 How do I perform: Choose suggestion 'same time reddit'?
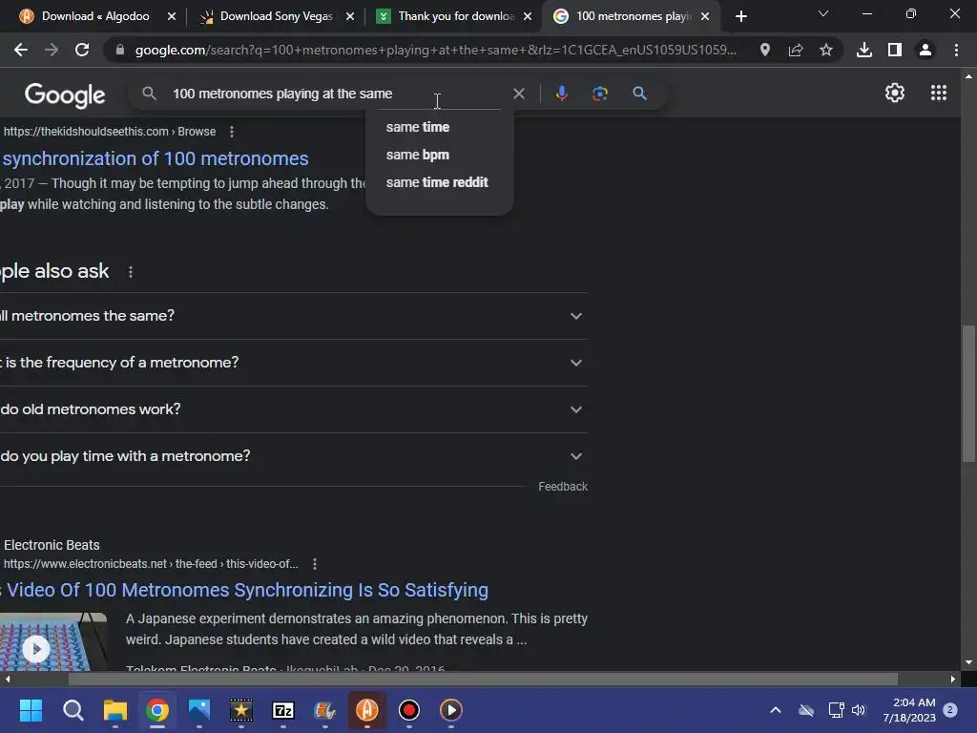[439, 182]
